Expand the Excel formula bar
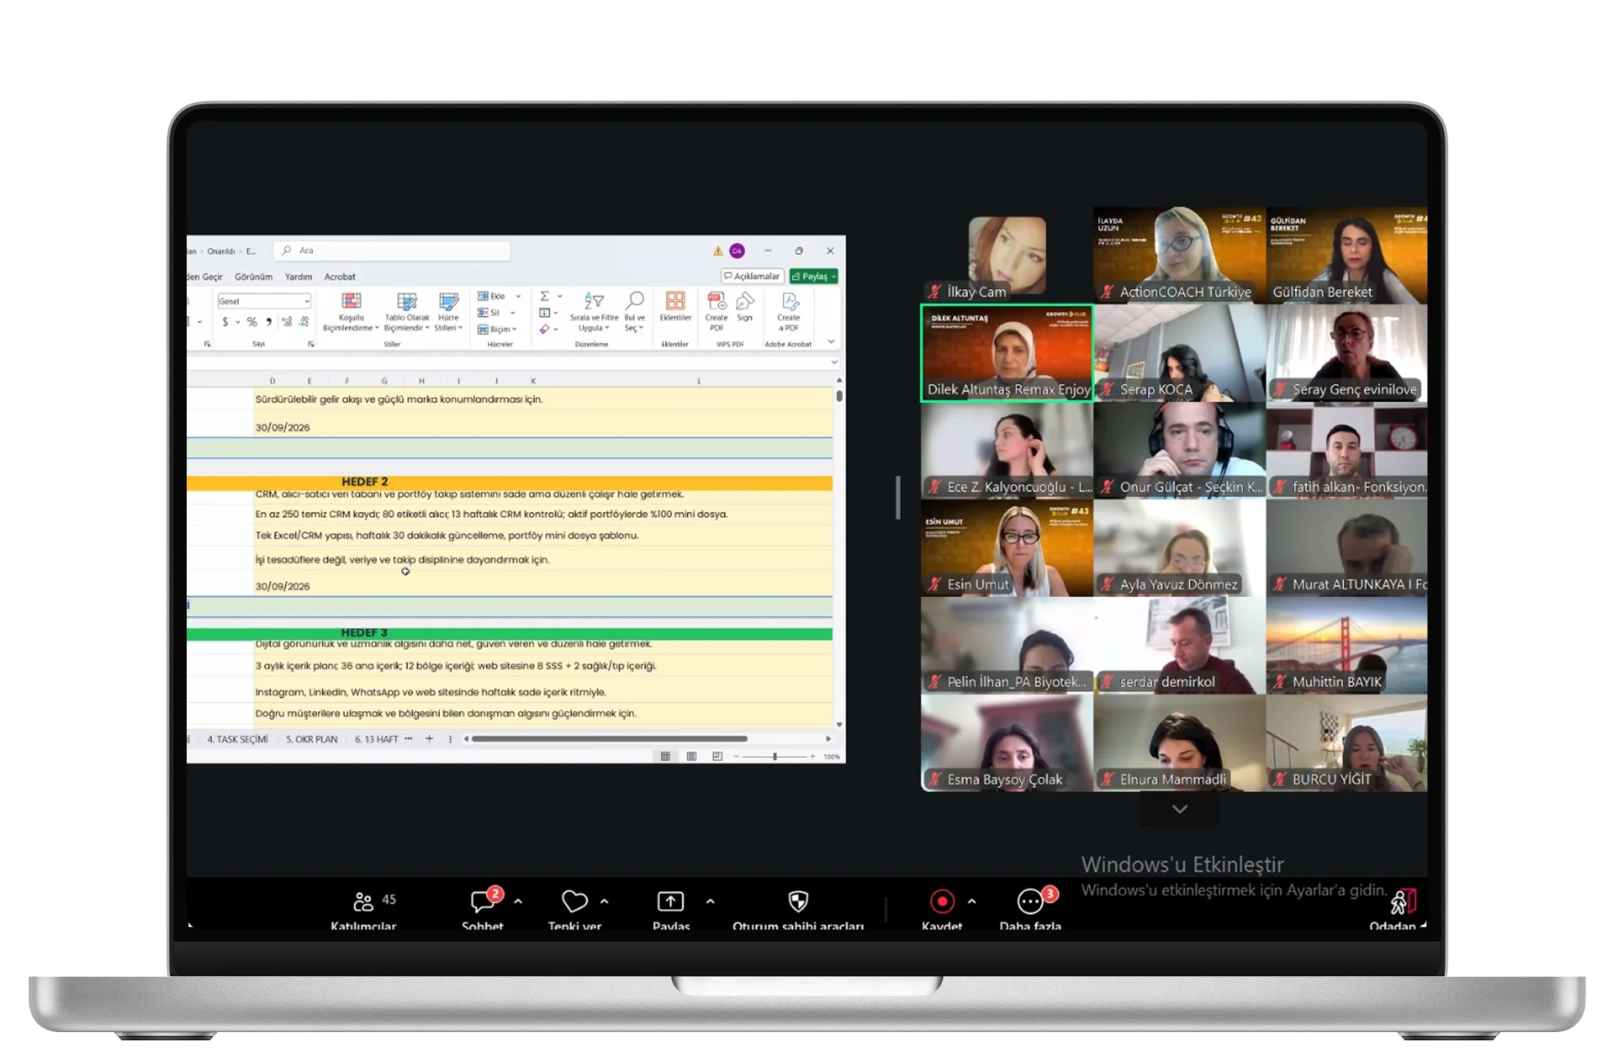Screen dimensions: 1615x1050 point(835,362)
